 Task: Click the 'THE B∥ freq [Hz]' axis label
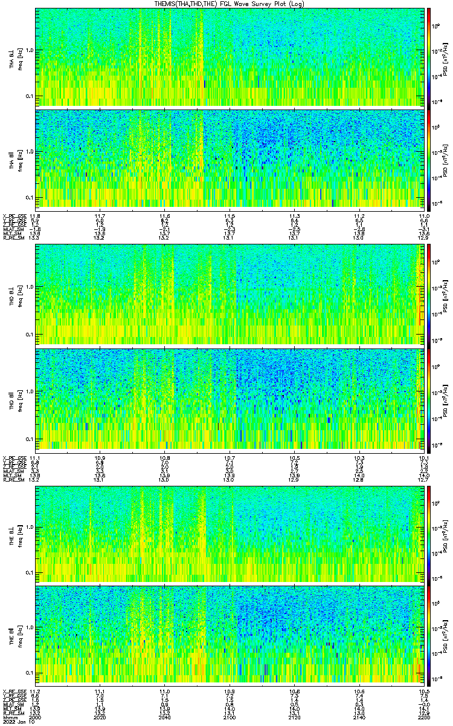pyautogui.click(x=15, y=635)
